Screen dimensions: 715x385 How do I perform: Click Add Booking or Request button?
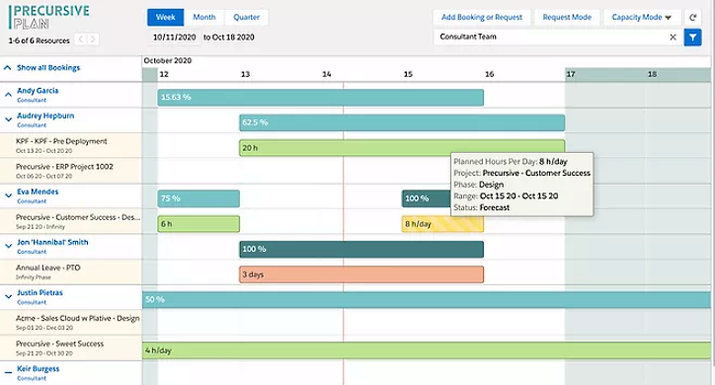[x=482, y=18]
